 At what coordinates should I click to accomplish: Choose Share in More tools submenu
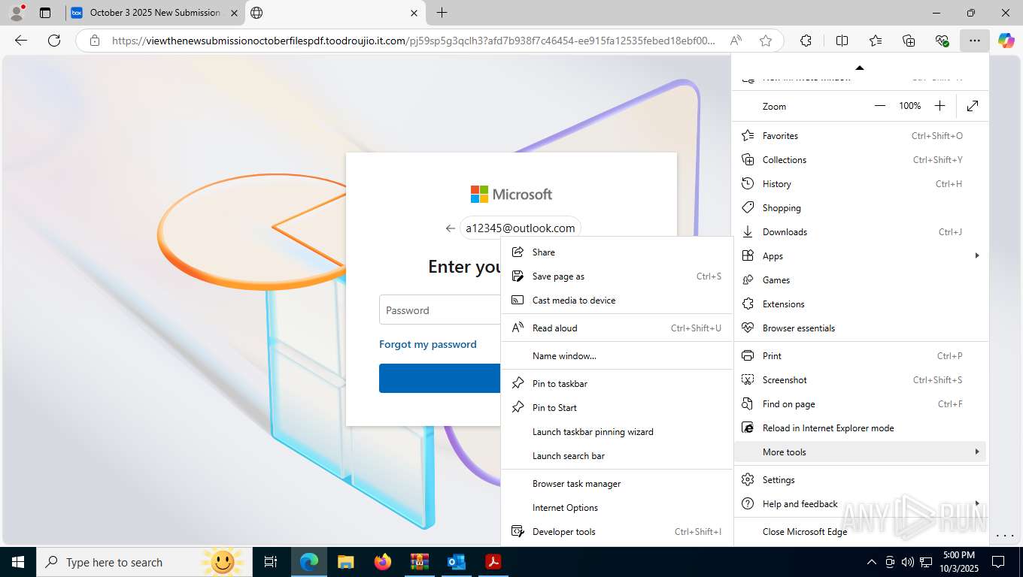pos(617,252)
